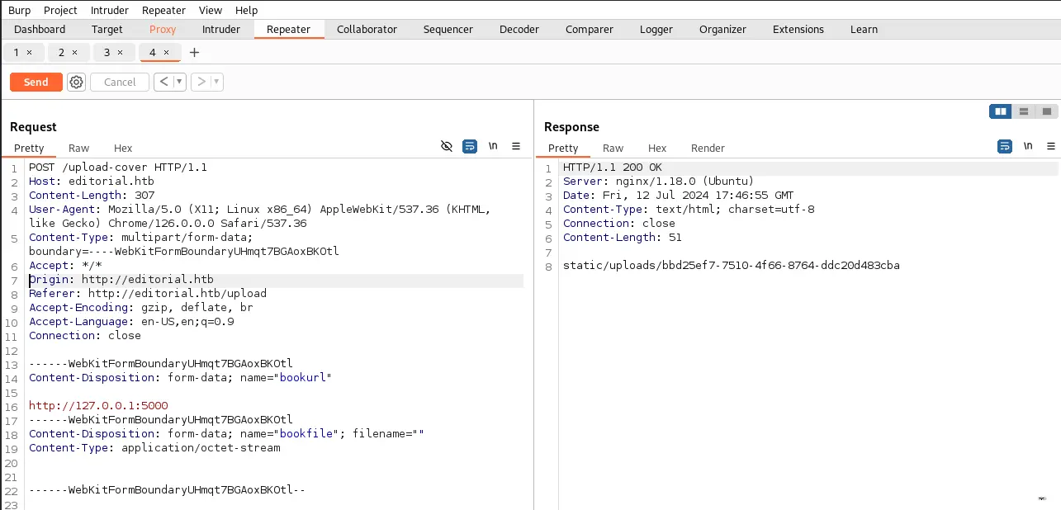Click the Server: nginx/1.18.0 response header
Screen dimensions: 1061x510
tap(658, 181)
